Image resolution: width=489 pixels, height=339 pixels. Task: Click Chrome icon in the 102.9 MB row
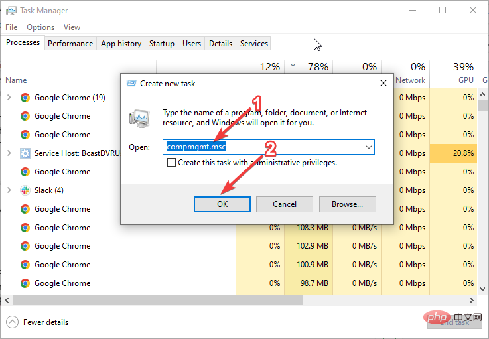pyautogui.click(x=25, y=246)
